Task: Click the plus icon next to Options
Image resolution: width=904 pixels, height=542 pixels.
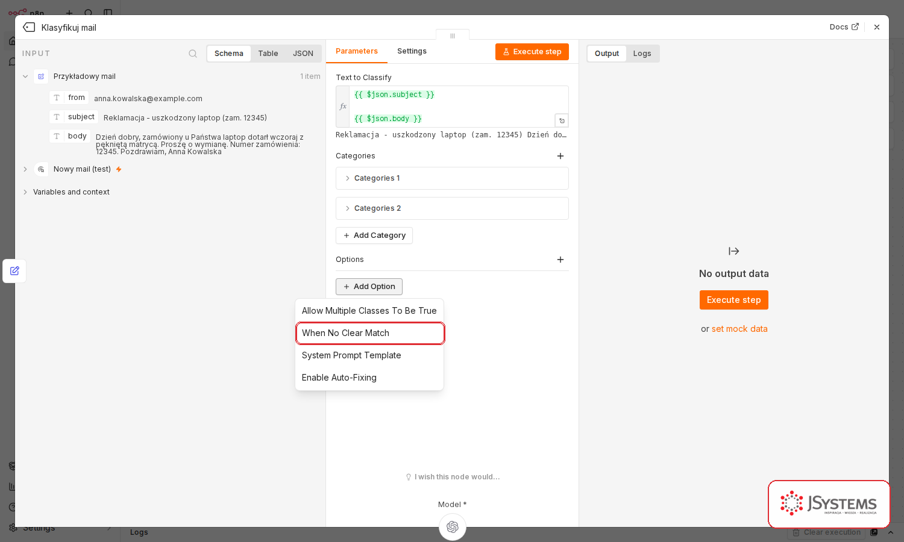Action: [560, 260]
